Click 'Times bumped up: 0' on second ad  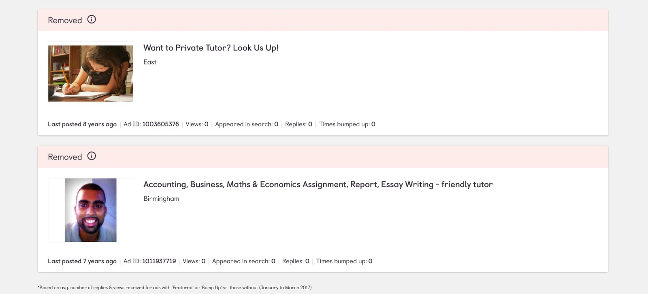pyautogui.click(x=344, y=261)
